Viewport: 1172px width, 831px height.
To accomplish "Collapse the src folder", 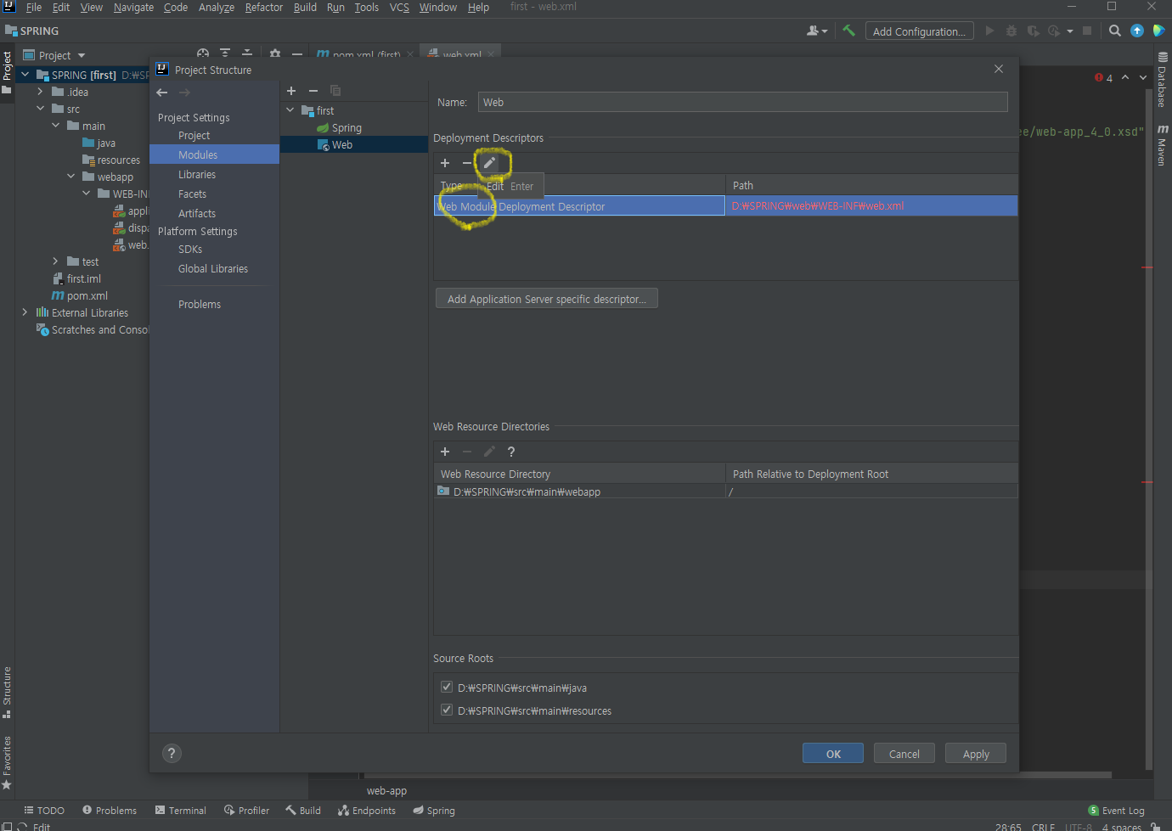I will (40, 109).
